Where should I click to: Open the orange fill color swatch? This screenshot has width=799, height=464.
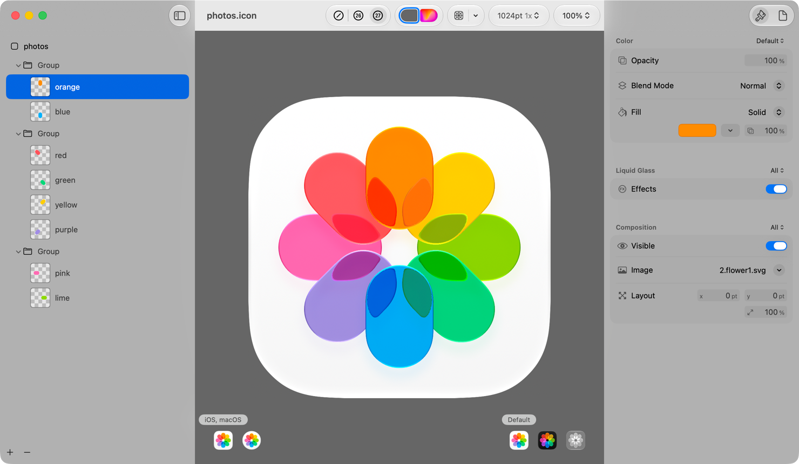tap(697, 131)
